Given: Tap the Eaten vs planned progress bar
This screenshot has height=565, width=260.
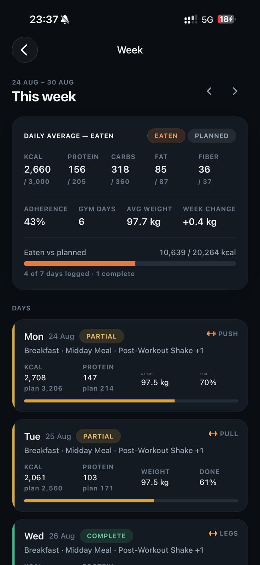Looking at the screenshot, I should click(x=130, y=263).
